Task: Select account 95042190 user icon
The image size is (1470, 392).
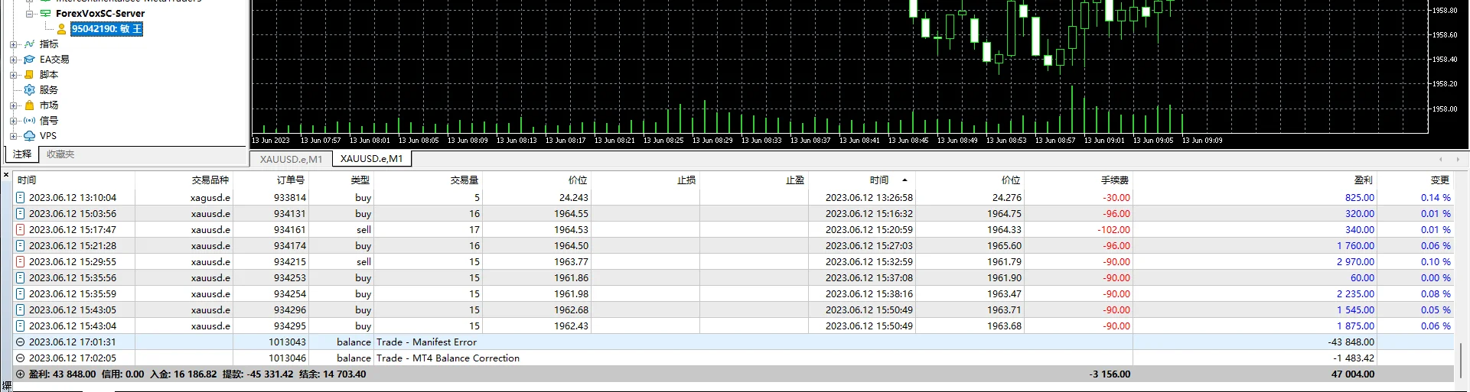Action: pyautogui.click(x=62, y=29)
